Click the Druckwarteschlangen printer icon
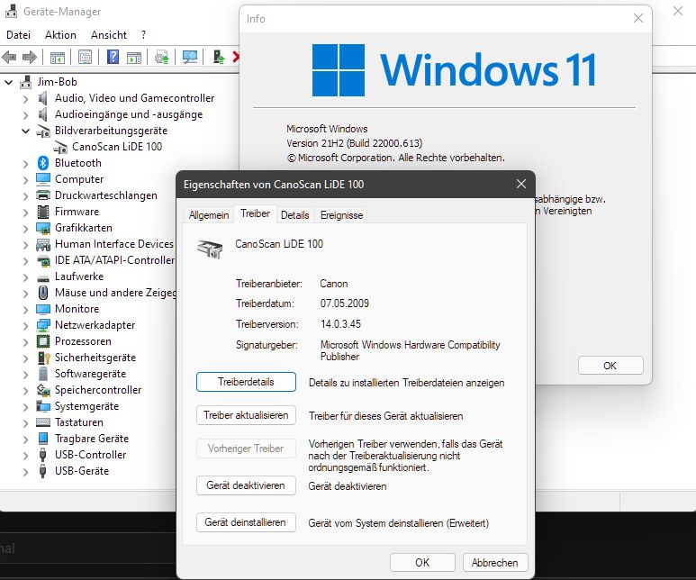Screen dimensions: 696x580 43,195
